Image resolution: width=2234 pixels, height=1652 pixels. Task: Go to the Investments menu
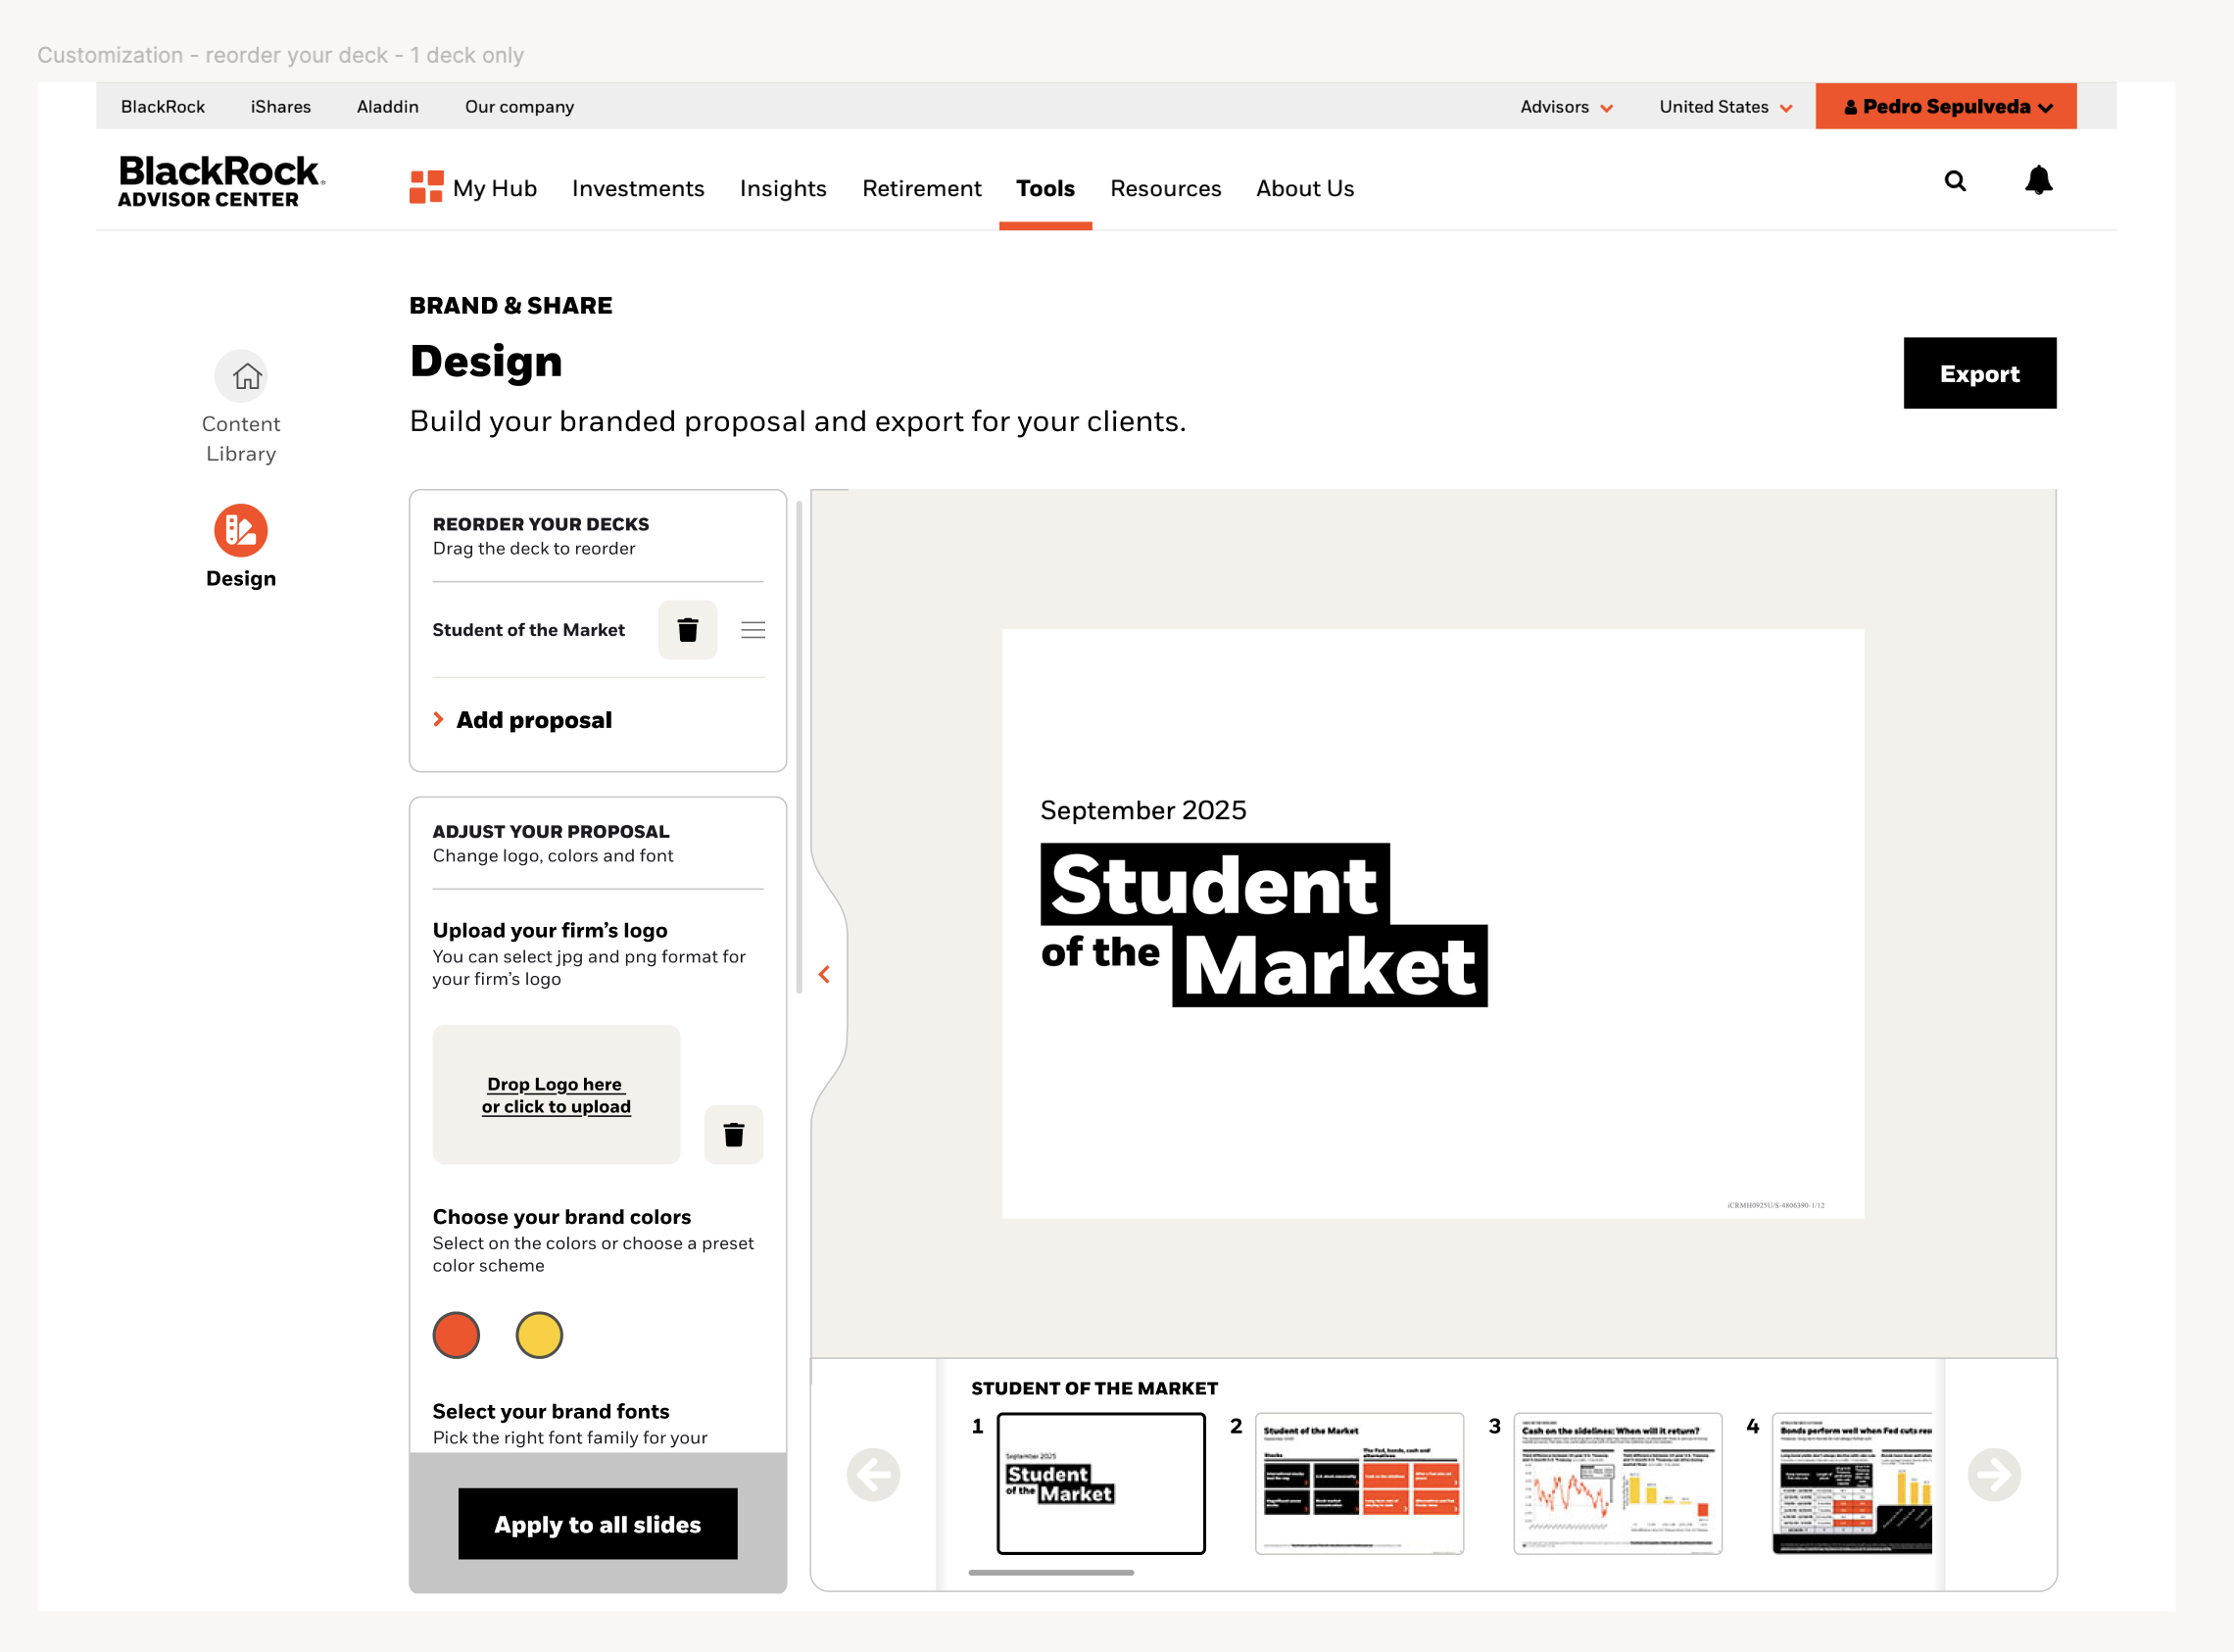point(638,188)
